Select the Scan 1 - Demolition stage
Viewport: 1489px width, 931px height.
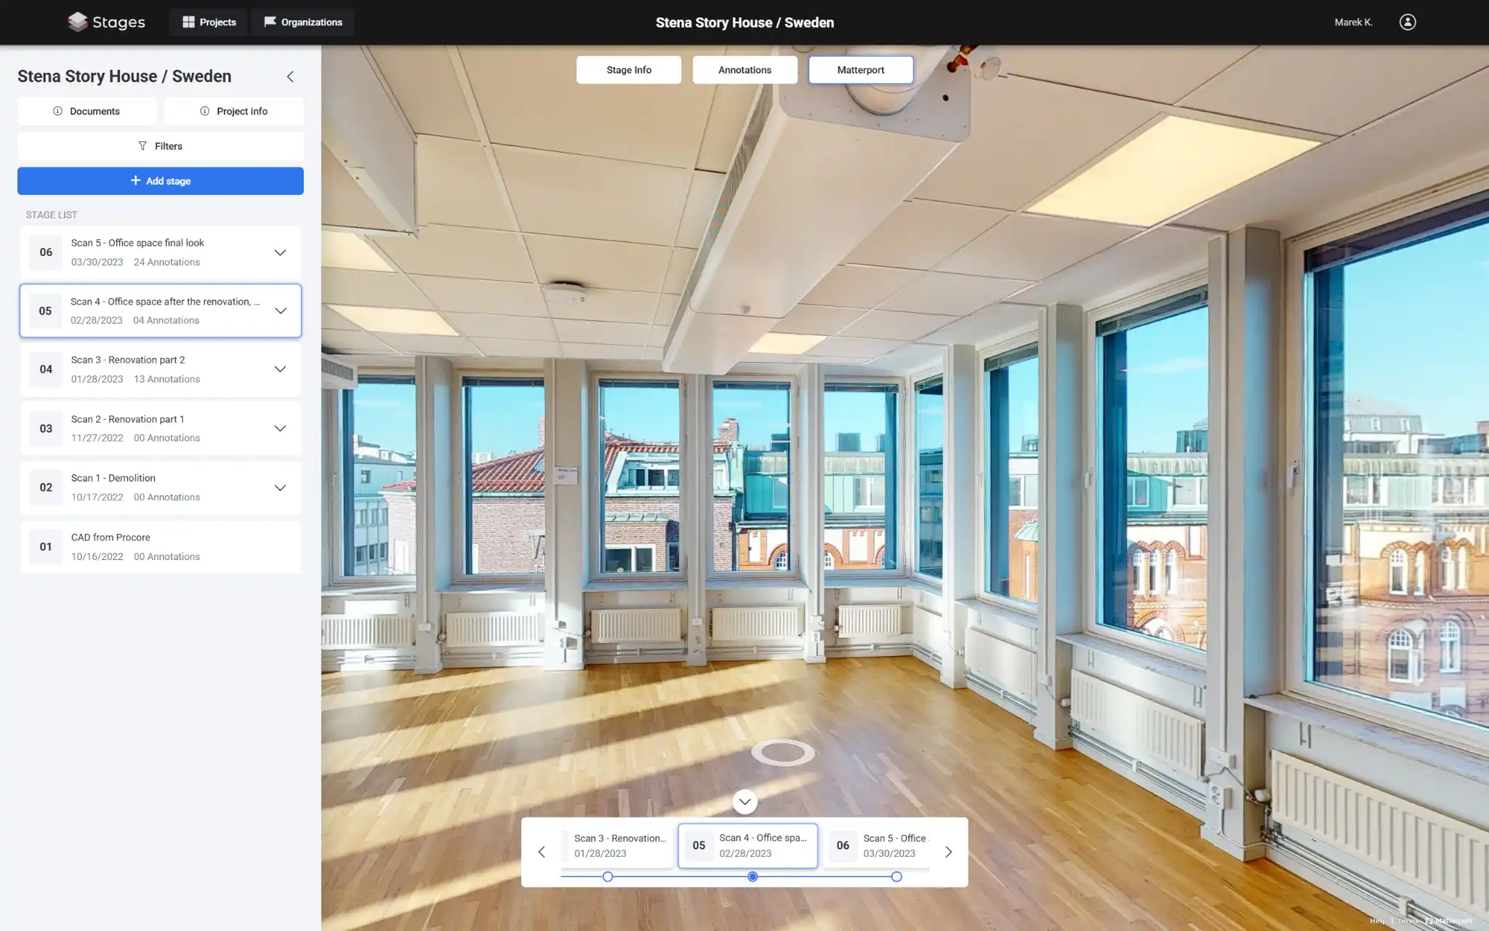coord(161,487)
